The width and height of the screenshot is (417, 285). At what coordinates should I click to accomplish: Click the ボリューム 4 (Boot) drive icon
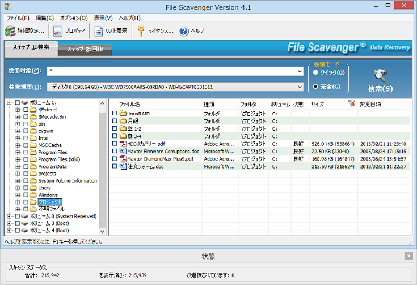coord(25,231)
